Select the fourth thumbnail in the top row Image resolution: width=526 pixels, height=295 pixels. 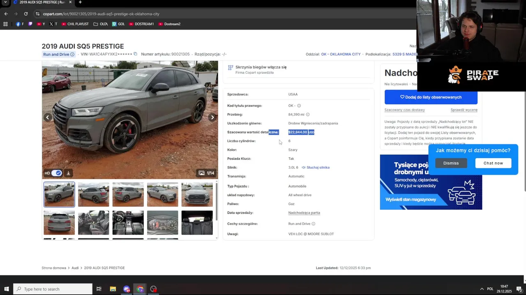coord(163,195)
